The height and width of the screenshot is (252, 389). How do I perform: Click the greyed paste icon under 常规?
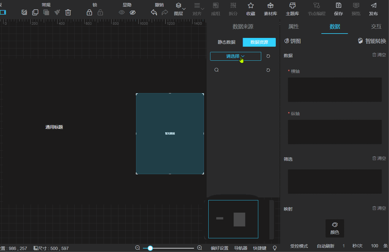46,12
